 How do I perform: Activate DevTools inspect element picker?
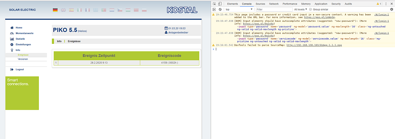pos(214,4)
